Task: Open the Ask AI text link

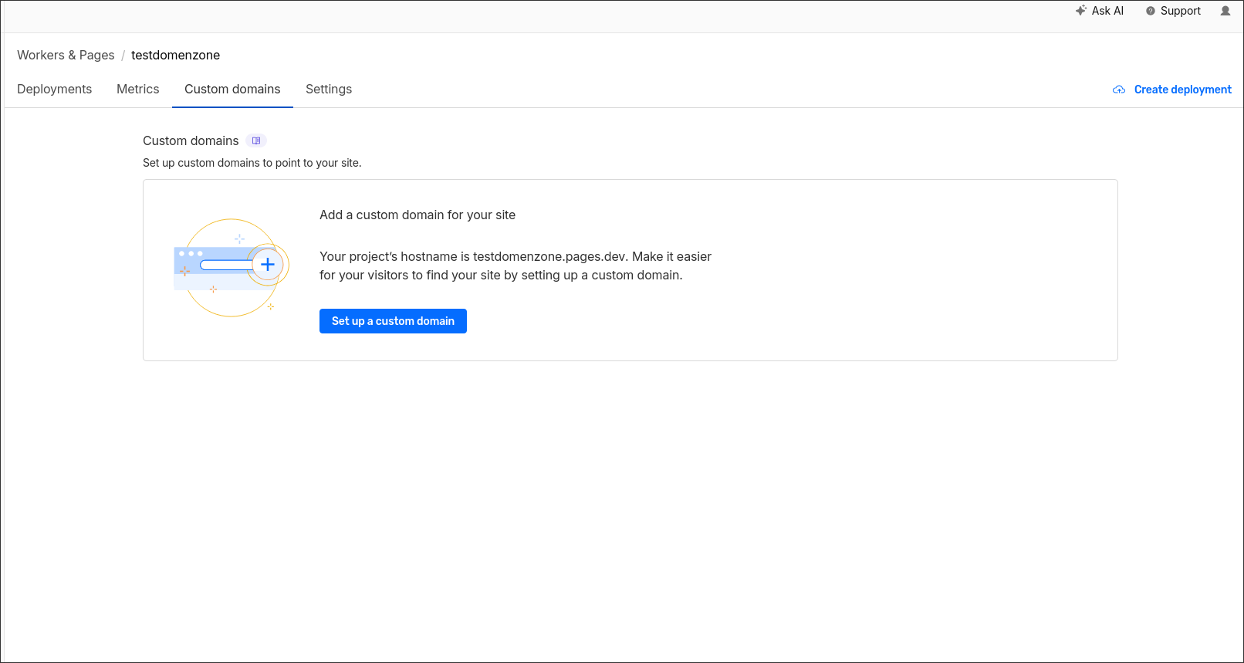Action: 1107,11
